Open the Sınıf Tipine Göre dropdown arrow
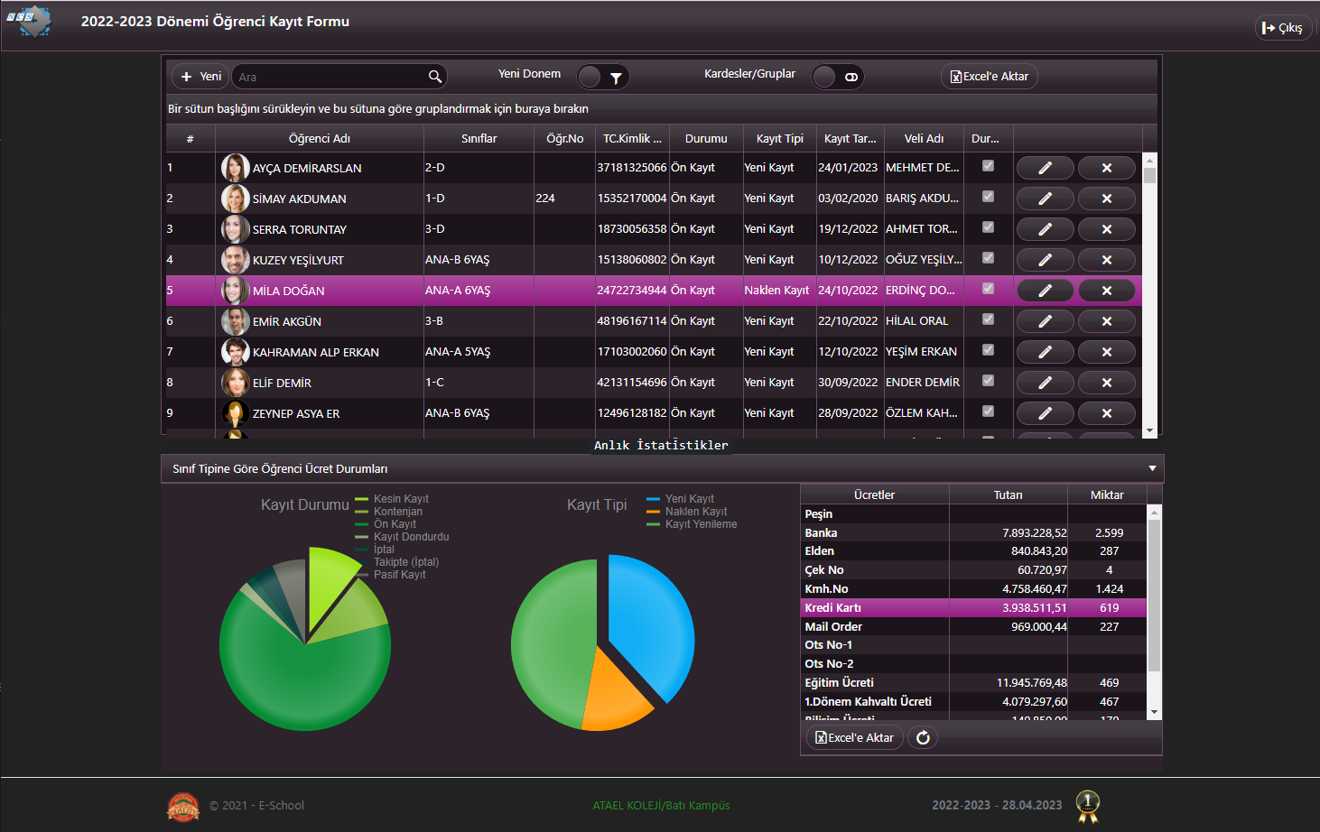The width and height of the screenshot is (1320, 832). coord(1152,468)
